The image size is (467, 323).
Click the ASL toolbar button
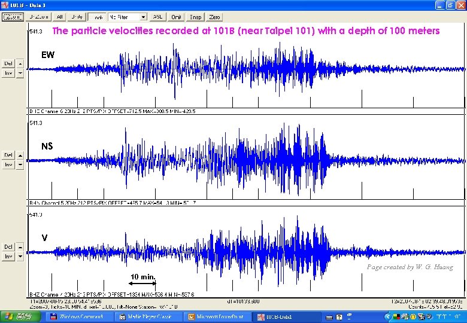pyautogui.click(x=158, y=17)
